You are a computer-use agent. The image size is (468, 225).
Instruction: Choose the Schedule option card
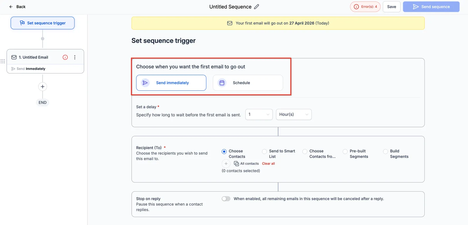point(248,83)
